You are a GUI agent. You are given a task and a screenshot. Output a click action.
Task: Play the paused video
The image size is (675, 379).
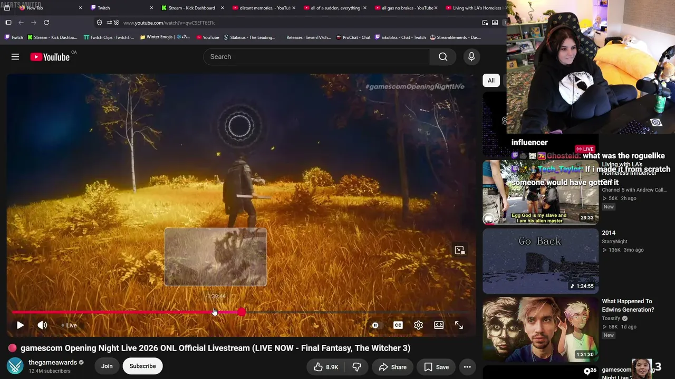(x=20, y=325)
